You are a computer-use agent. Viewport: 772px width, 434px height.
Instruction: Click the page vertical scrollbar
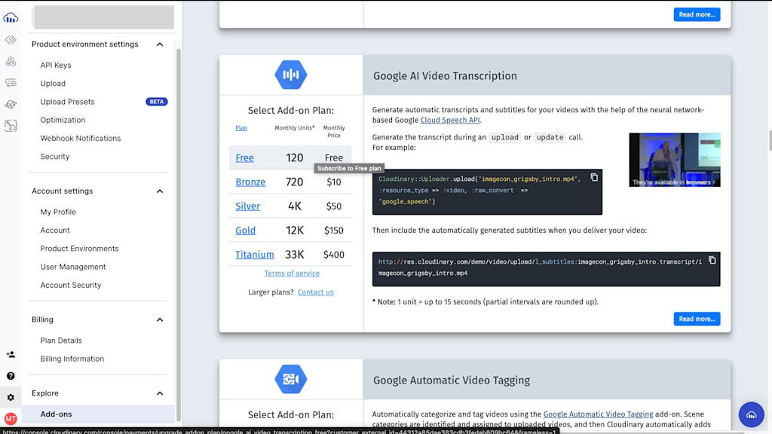click(x=770, y=140)
